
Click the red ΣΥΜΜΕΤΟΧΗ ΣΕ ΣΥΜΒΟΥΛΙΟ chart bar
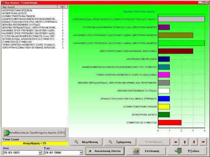[x=170, y=123]
